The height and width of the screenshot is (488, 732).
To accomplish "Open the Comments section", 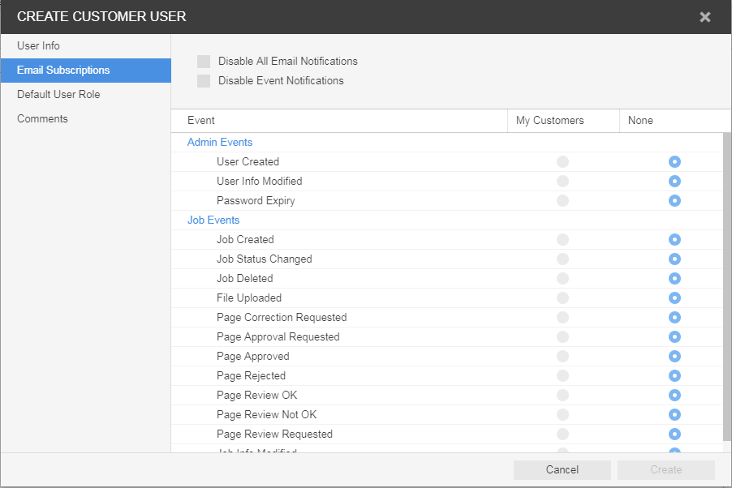I will [42, 119].
